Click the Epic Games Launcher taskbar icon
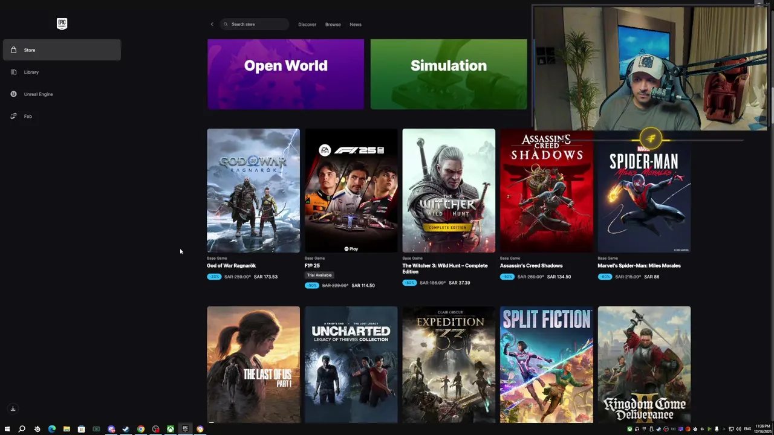 click(185, 429)
